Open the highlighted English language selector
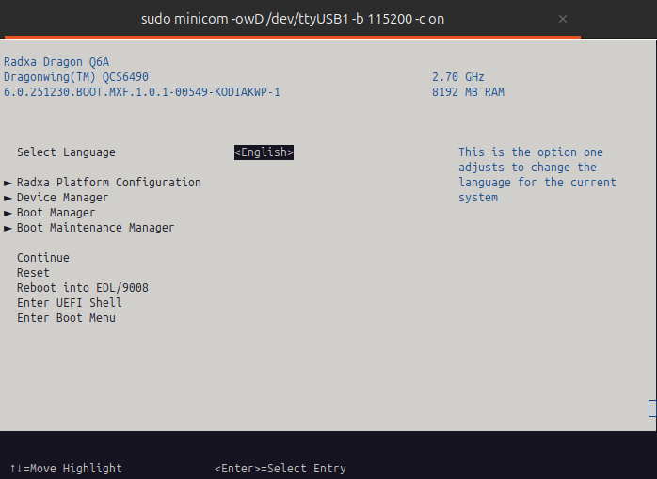657x479 pixels. 264,152
